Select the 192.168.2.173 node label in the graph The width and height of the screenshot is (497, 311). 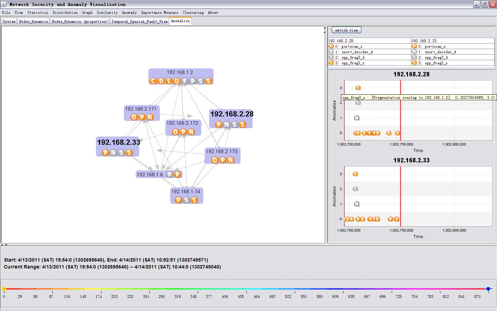pos(221,151)
